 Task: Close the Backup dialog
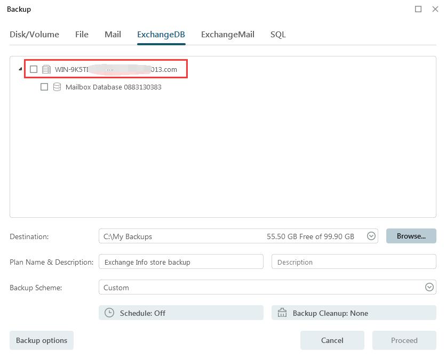pos(435,9)
